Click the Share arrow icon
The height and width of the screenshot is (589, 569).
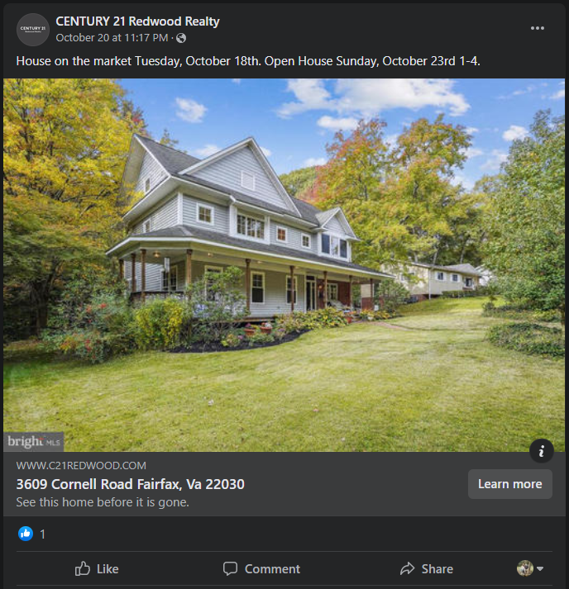tap(407, 568)
